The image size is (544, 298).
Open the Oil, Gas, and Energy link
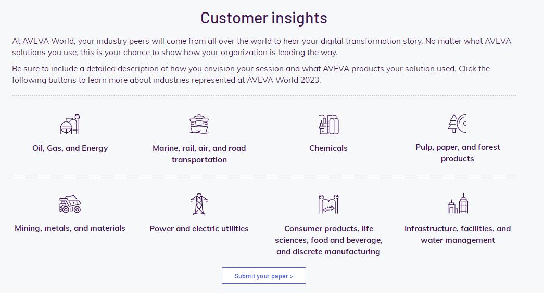(70, 148)
